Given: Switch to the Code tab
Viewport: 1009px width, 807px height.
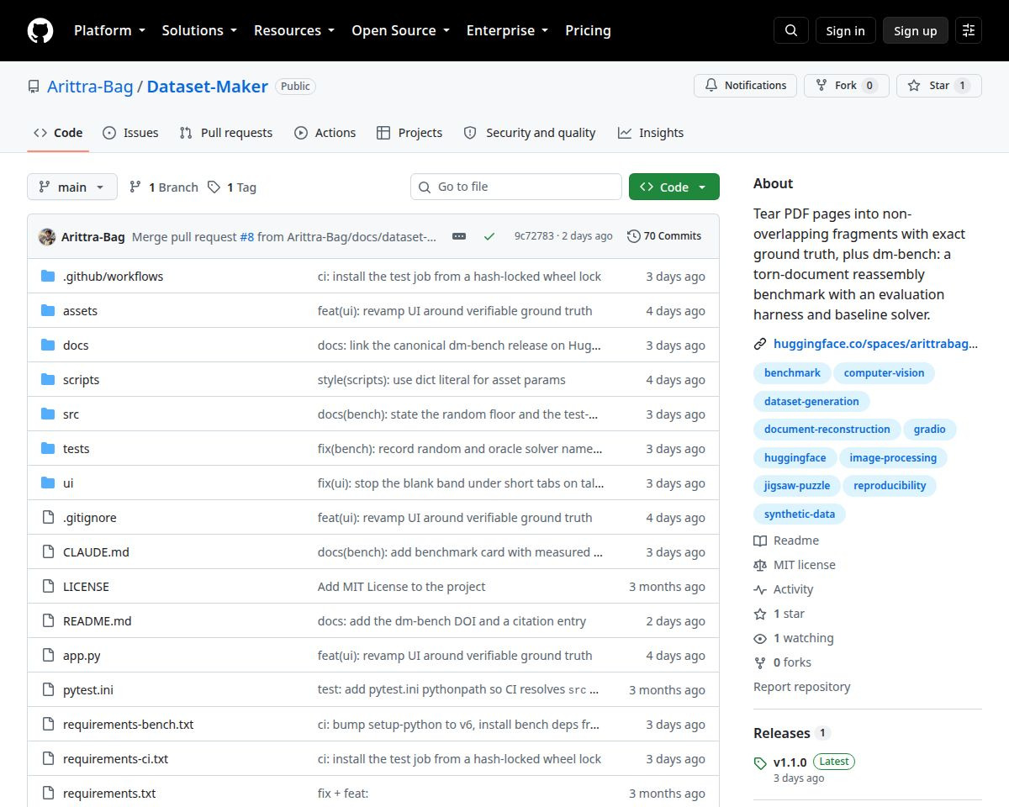Looking at the screenshot, I should 58,133.
